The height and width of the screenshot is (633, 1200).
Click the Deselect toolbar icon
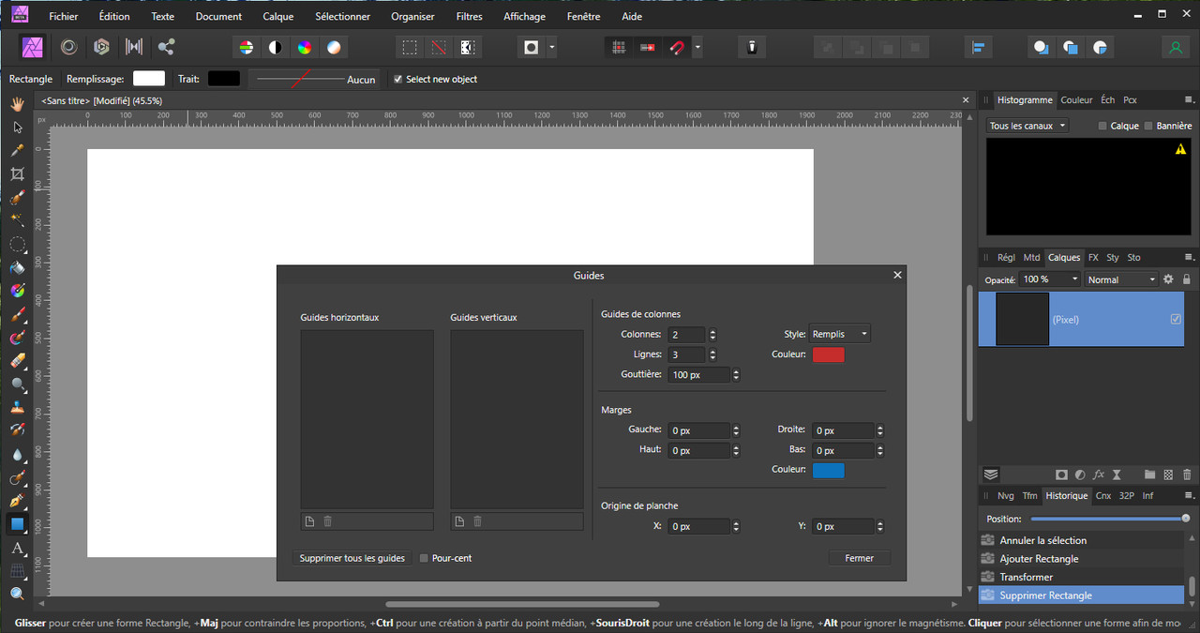point(439,47)
